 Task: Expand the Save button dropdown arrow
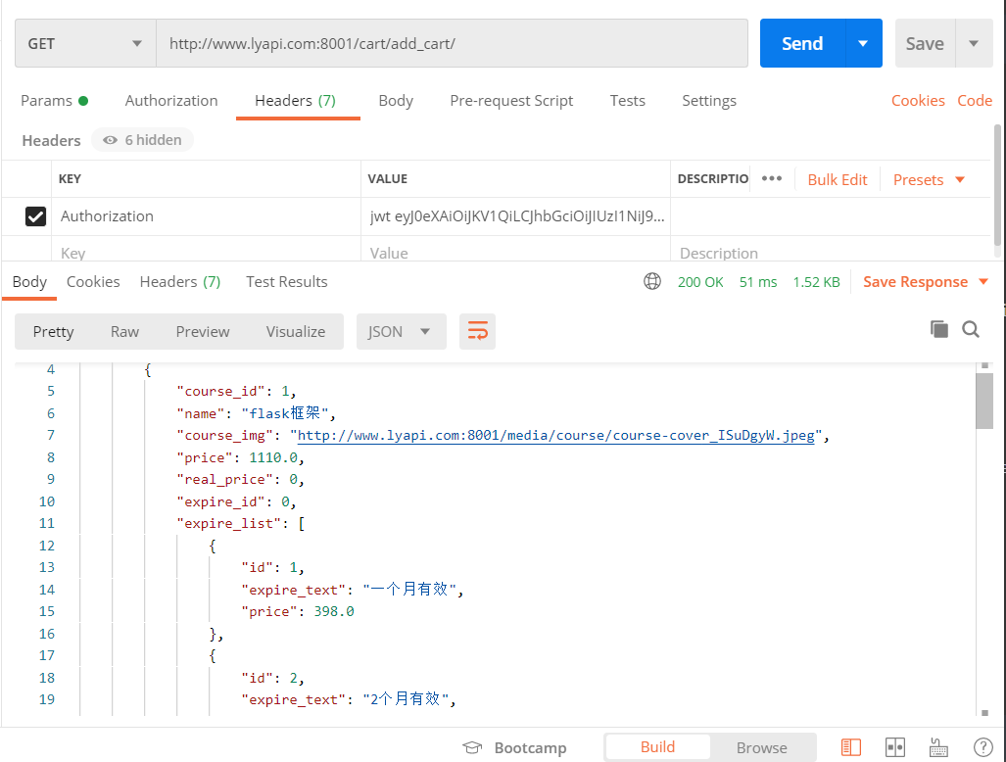pos(974,44)
